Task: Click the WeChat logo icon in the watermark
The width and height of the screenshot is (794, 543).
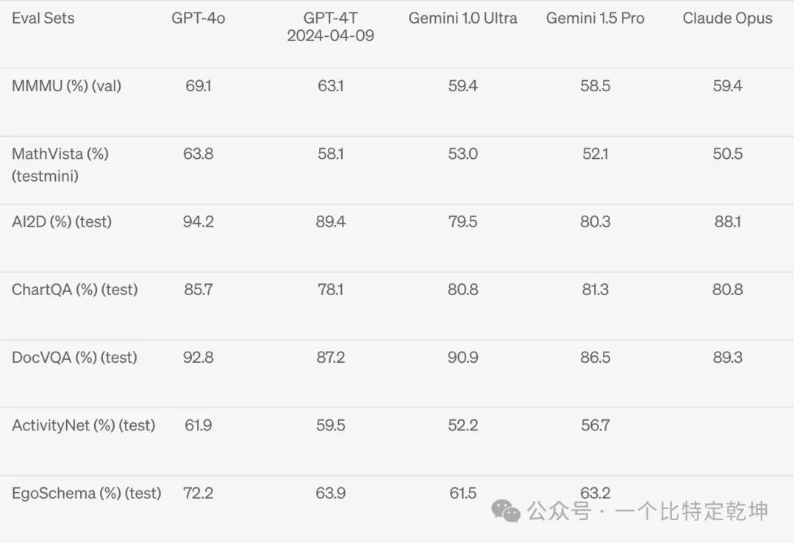Action: click(507, 511)
